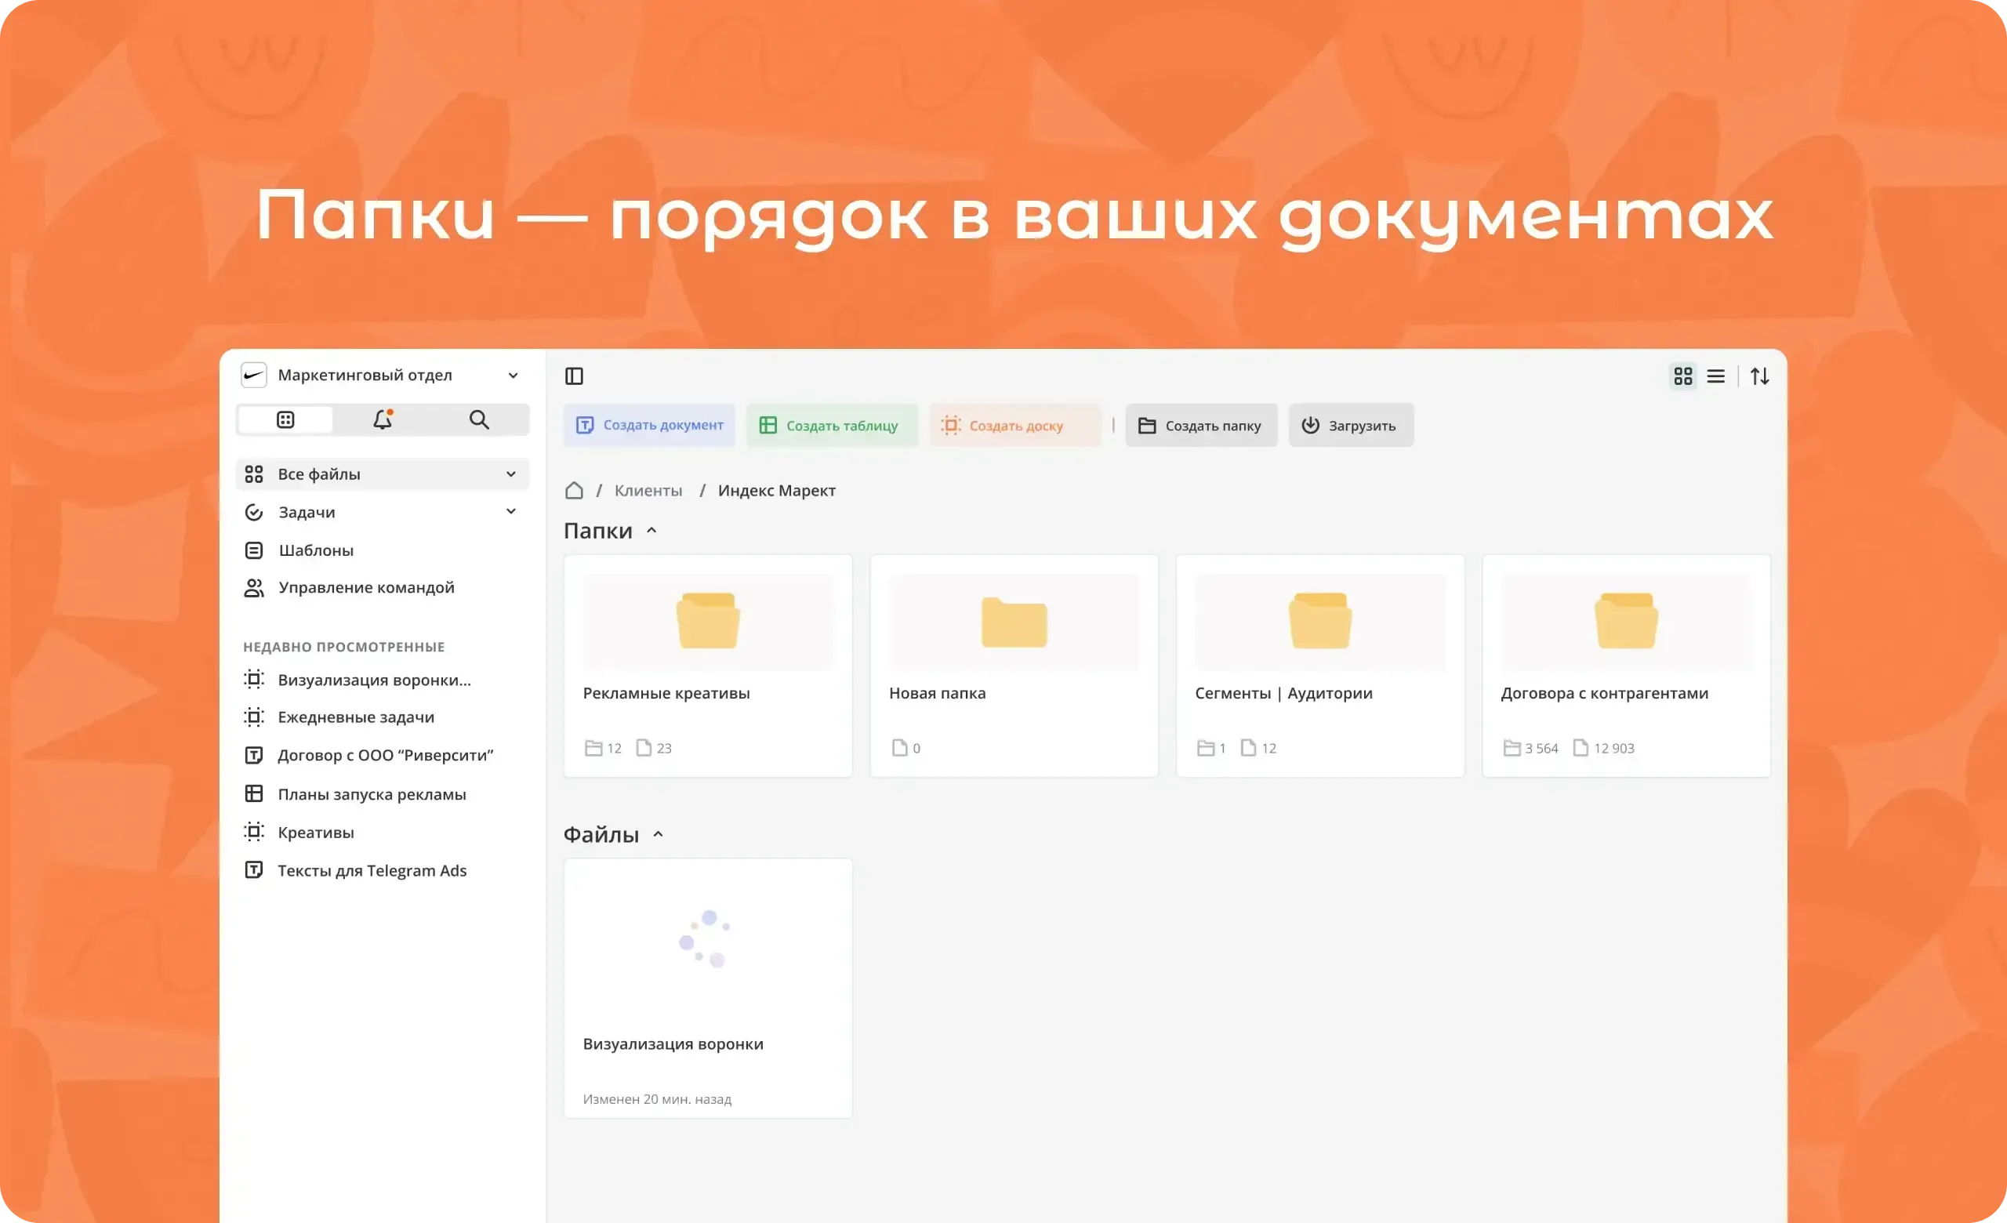Expand the Маркетинговый отдел workspace dropdown

click(514, 375)
